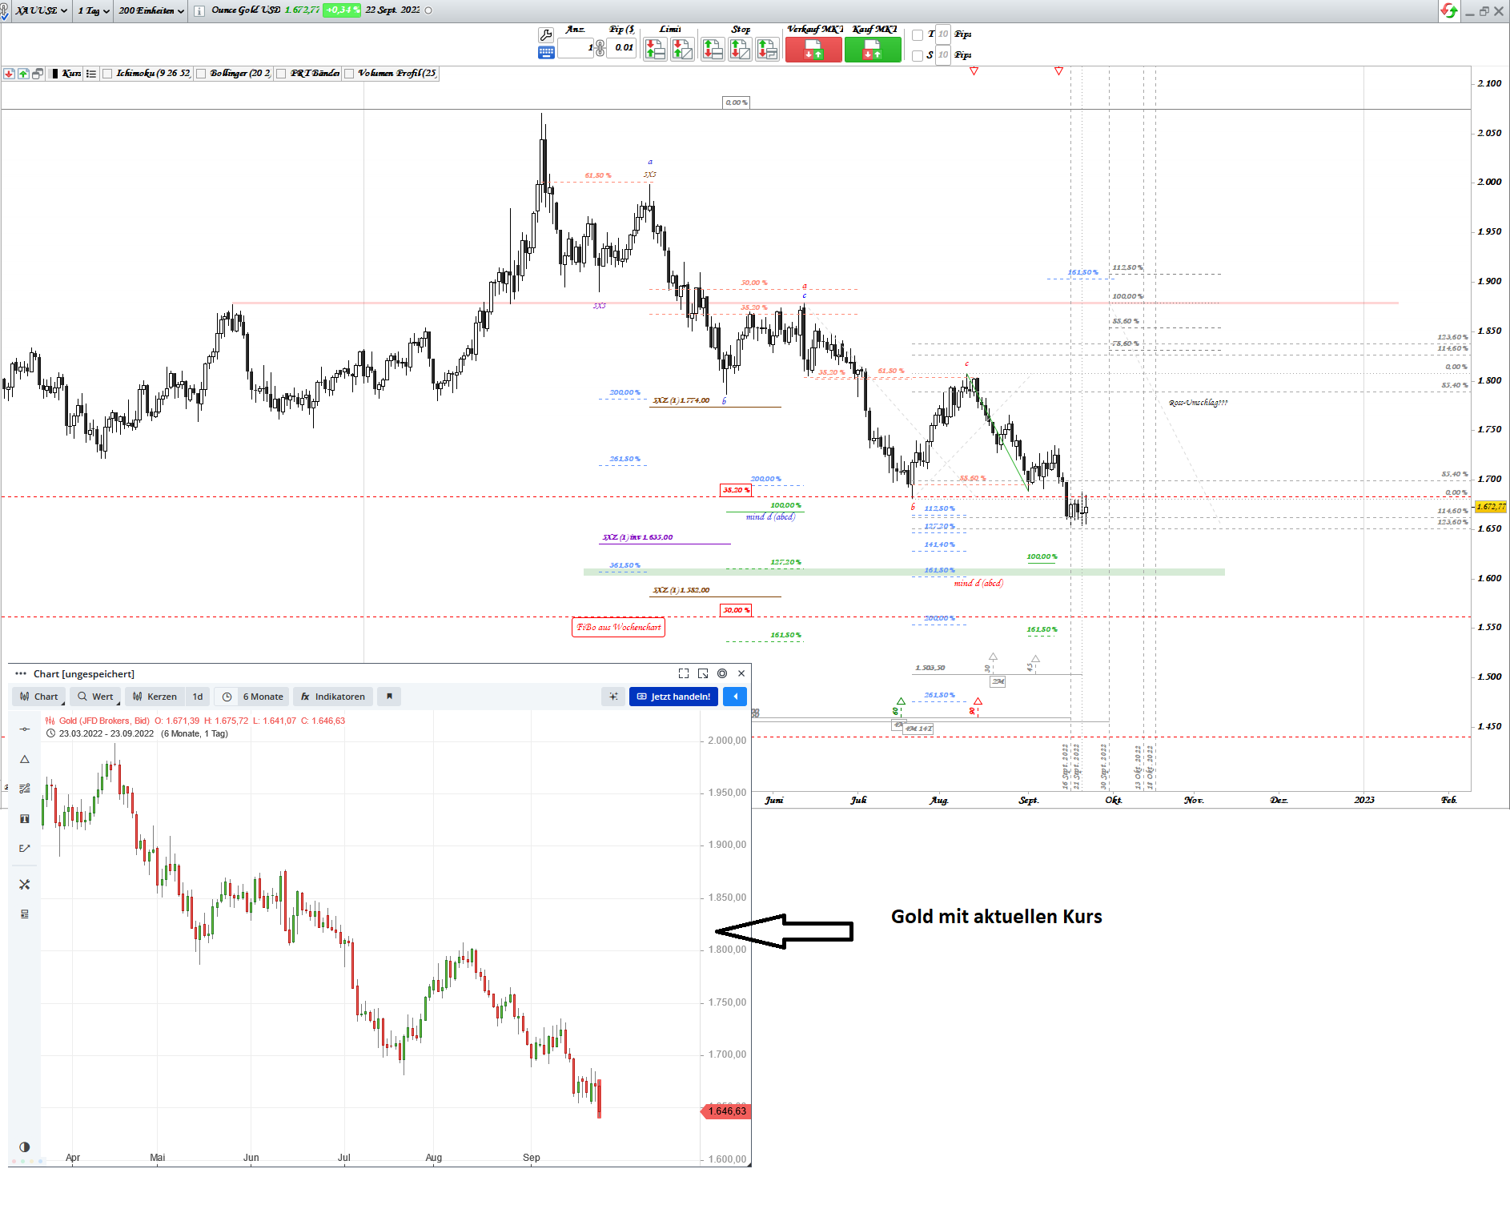The width and height of the screenshot is (1510, 1225).
Task: Open the three-dots menu of the Gold chart panel
Action: click(x=21, y=673)
